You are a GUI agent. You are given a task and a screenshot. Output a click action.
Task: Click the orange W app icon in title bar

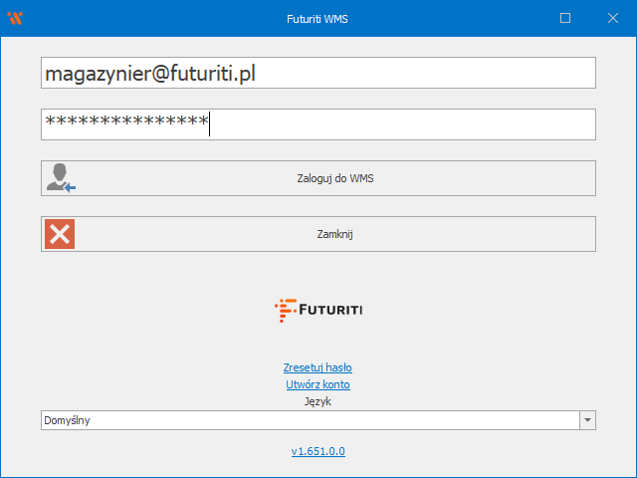click(x=14, y=18)
